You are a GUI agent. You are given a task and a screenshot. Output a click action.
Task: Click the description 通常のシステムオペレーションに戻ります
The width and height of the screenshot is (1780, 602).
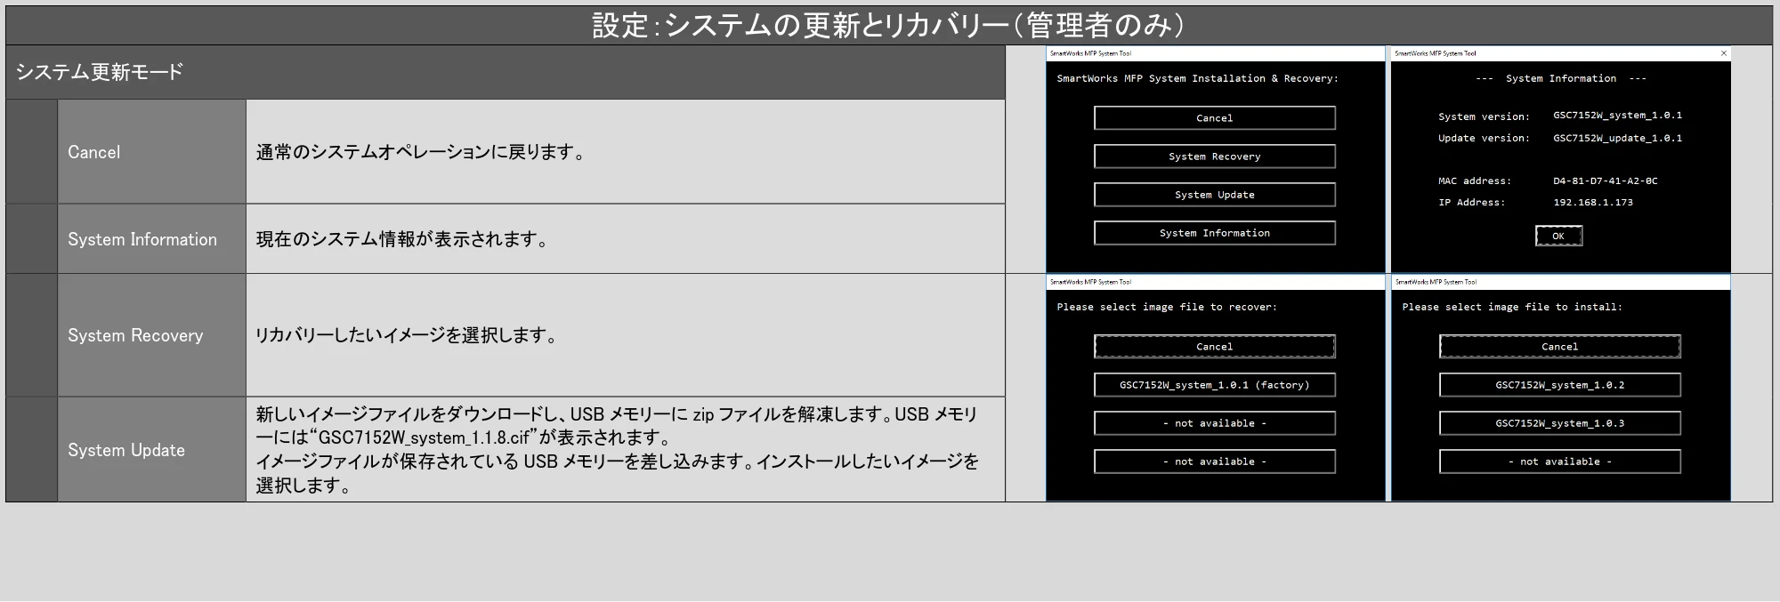coord(421,152)
